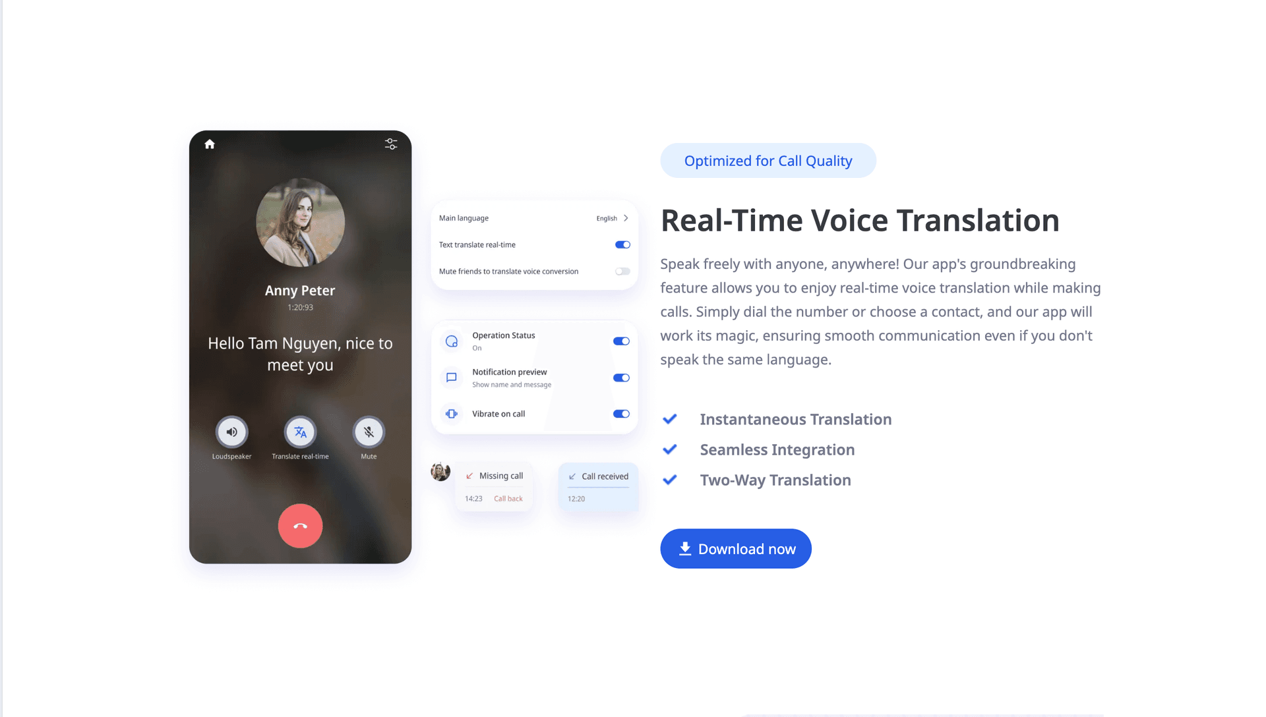Tap the end call red button
This screenshot has width=1266, height=717.
pos(300,525)
